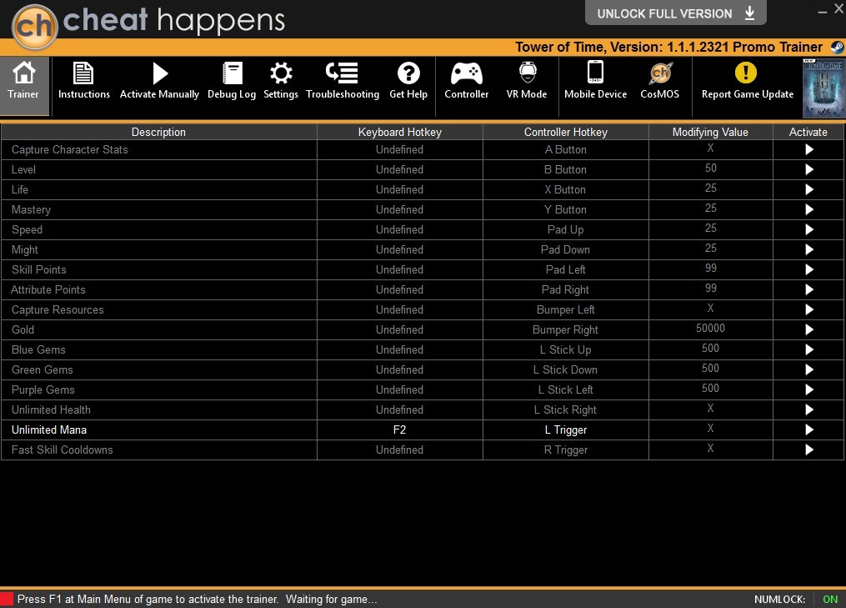Click 'R Trigger' controller hotkey cell
The width and height of the screenshot is (846, 608).
point(565,450)
